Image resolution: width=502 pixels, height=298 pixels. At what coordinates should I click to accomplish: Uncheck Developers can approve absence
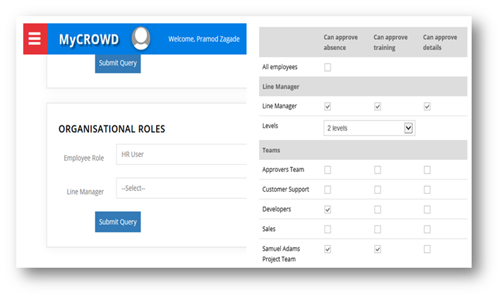point(327,209)
